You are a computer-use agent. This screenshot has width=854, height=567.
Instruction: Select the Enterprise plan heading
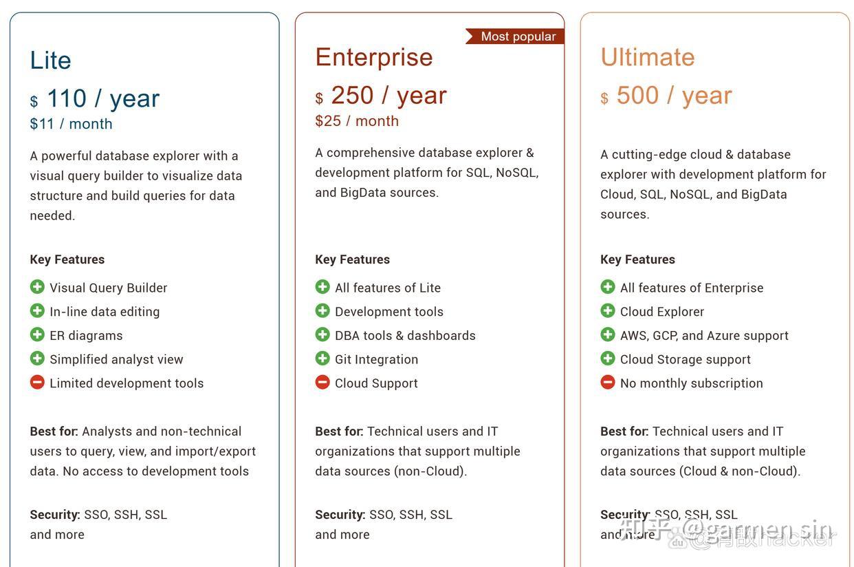374,57
